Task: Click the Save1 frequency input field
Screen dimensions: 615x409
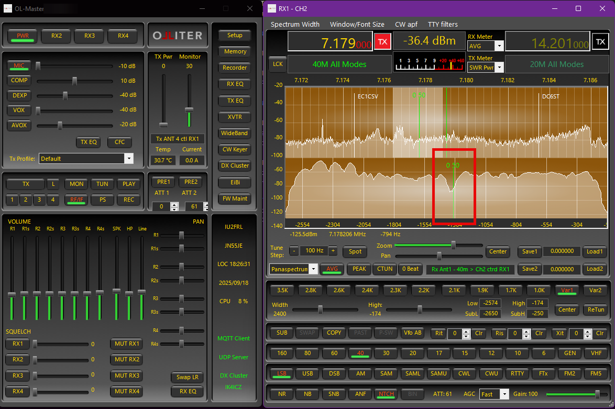Action: 561,251
